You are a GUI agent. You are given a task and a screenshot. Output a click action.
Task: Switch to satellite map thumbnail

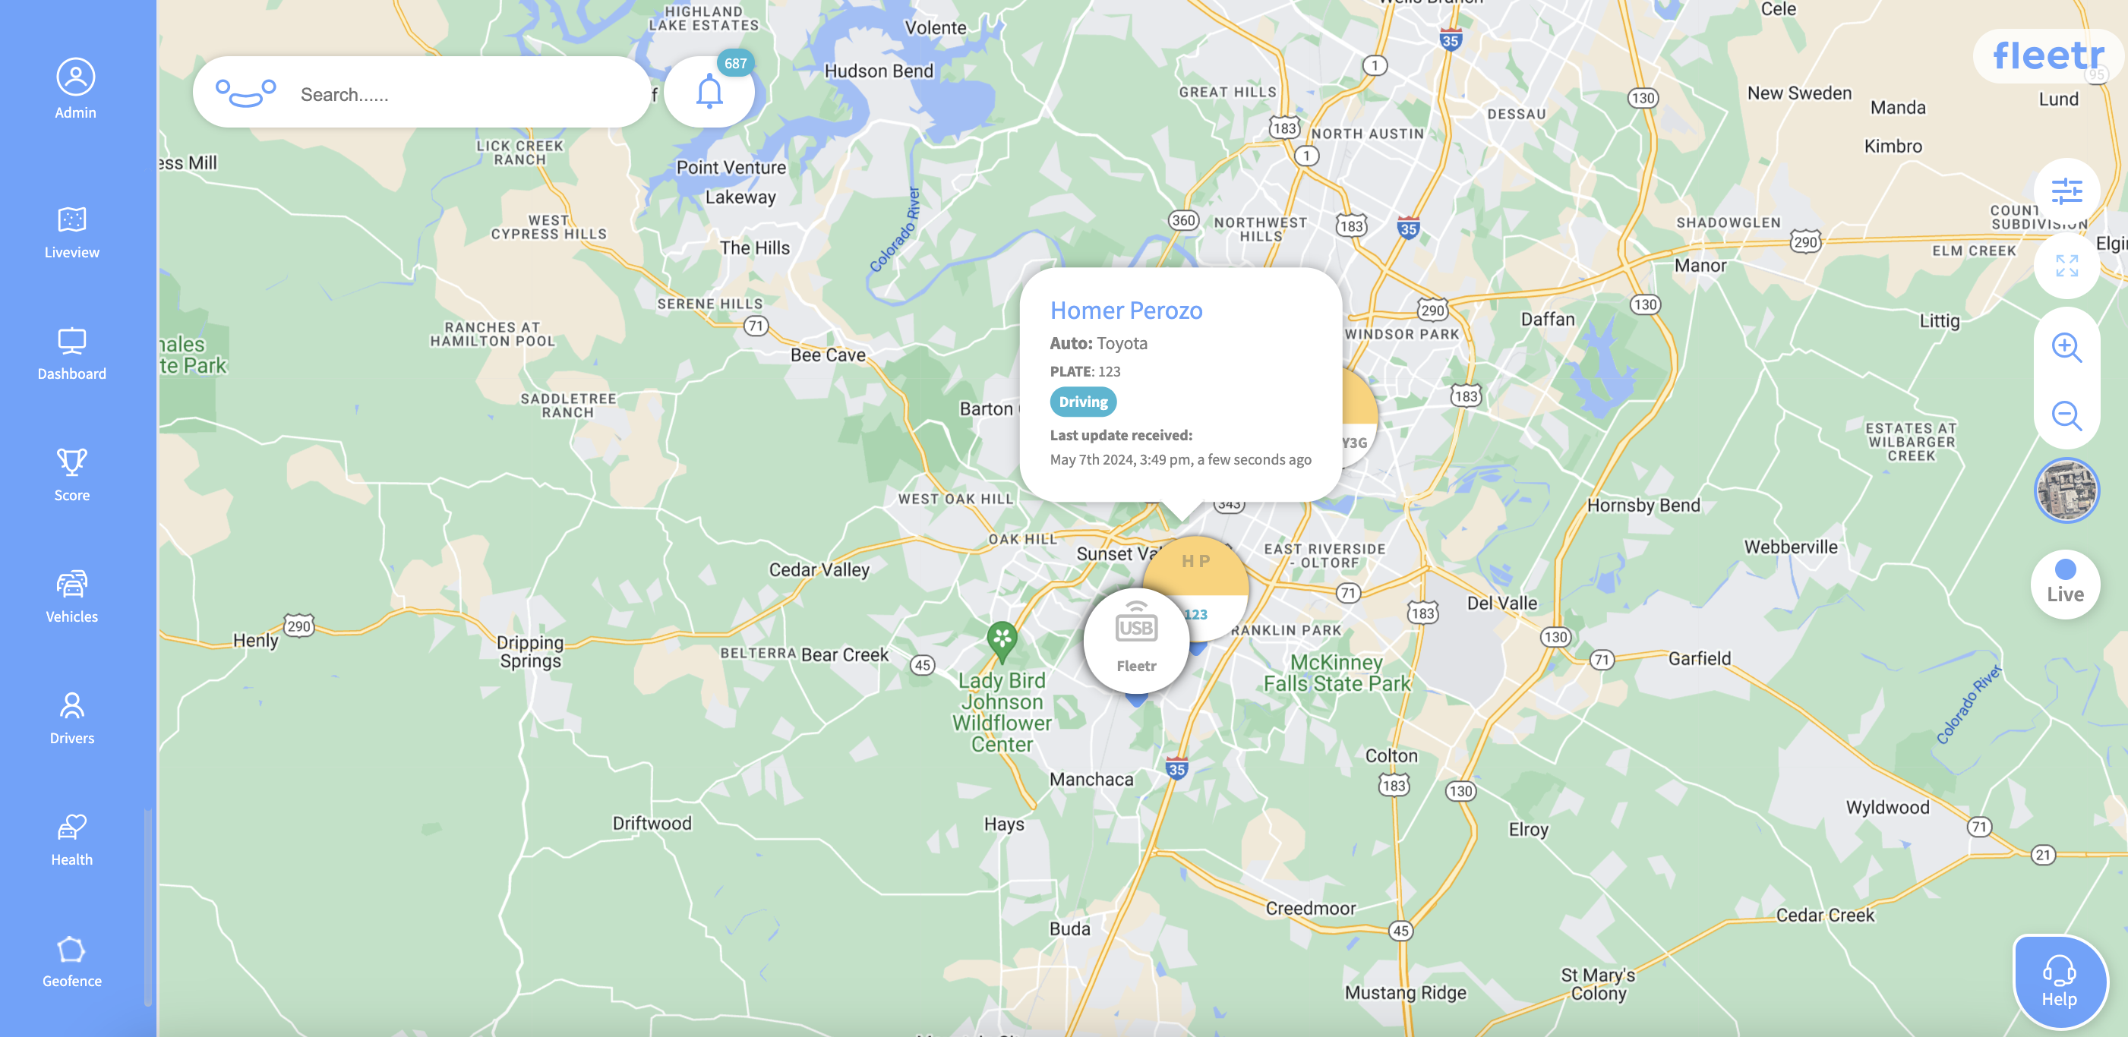point(2066,490)
